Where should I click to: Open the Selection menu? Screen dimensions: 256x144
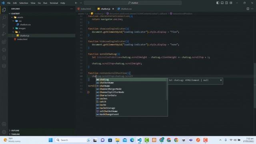[24, 3]
